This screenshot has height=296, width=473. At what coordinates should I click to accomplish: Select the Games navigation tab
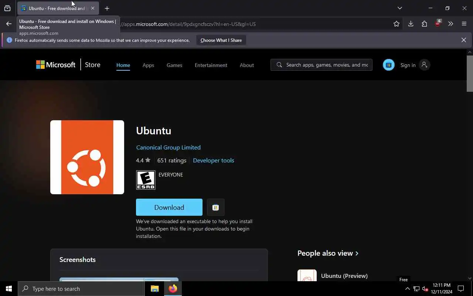(x=174, y=65)
